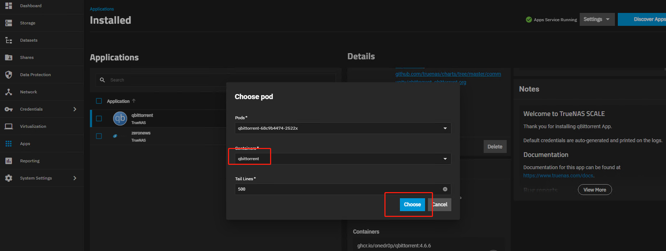Toggle the select-all Application checkbox
Image resolution: width=666 pixels, height=251 pixels.
[x=99, y=101]
